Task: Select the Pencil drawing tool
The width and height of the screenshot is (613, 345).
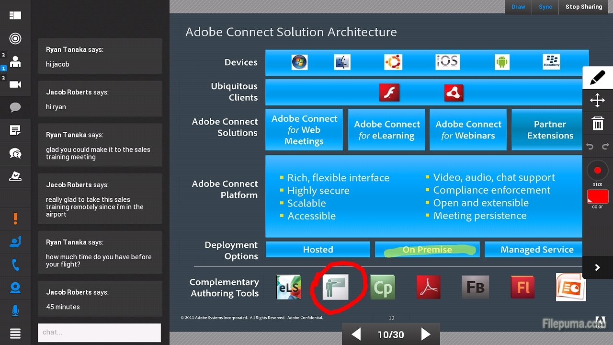Action: tap(597, 77)
